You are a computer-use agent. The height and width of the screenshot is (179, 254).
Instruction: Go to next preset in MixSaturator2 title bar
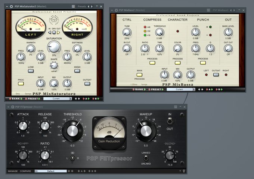(92, 6)
